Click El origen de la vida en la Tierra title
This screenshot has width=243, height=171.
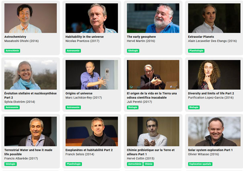click(152, 95)
